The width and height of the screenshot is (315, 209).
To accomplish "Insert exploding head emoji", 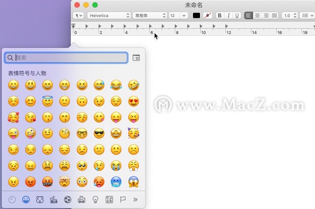I will coord(65,181).
